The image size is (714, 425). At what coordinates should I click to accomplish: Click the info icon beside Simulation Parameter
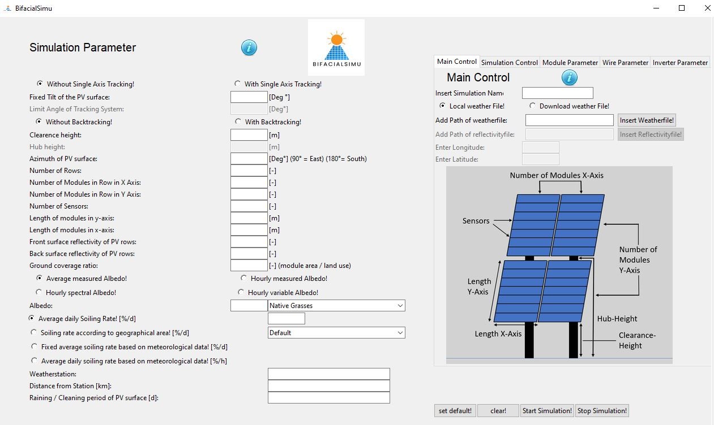249,48
